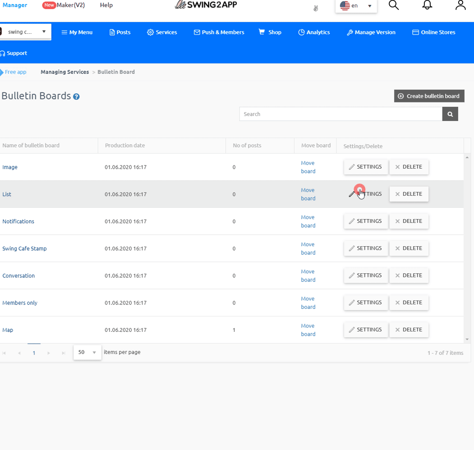Open the Bulletin Boards help icon
Image resolution: width=474 pixels, height=450 pixels.
click(x=76, y=96)
